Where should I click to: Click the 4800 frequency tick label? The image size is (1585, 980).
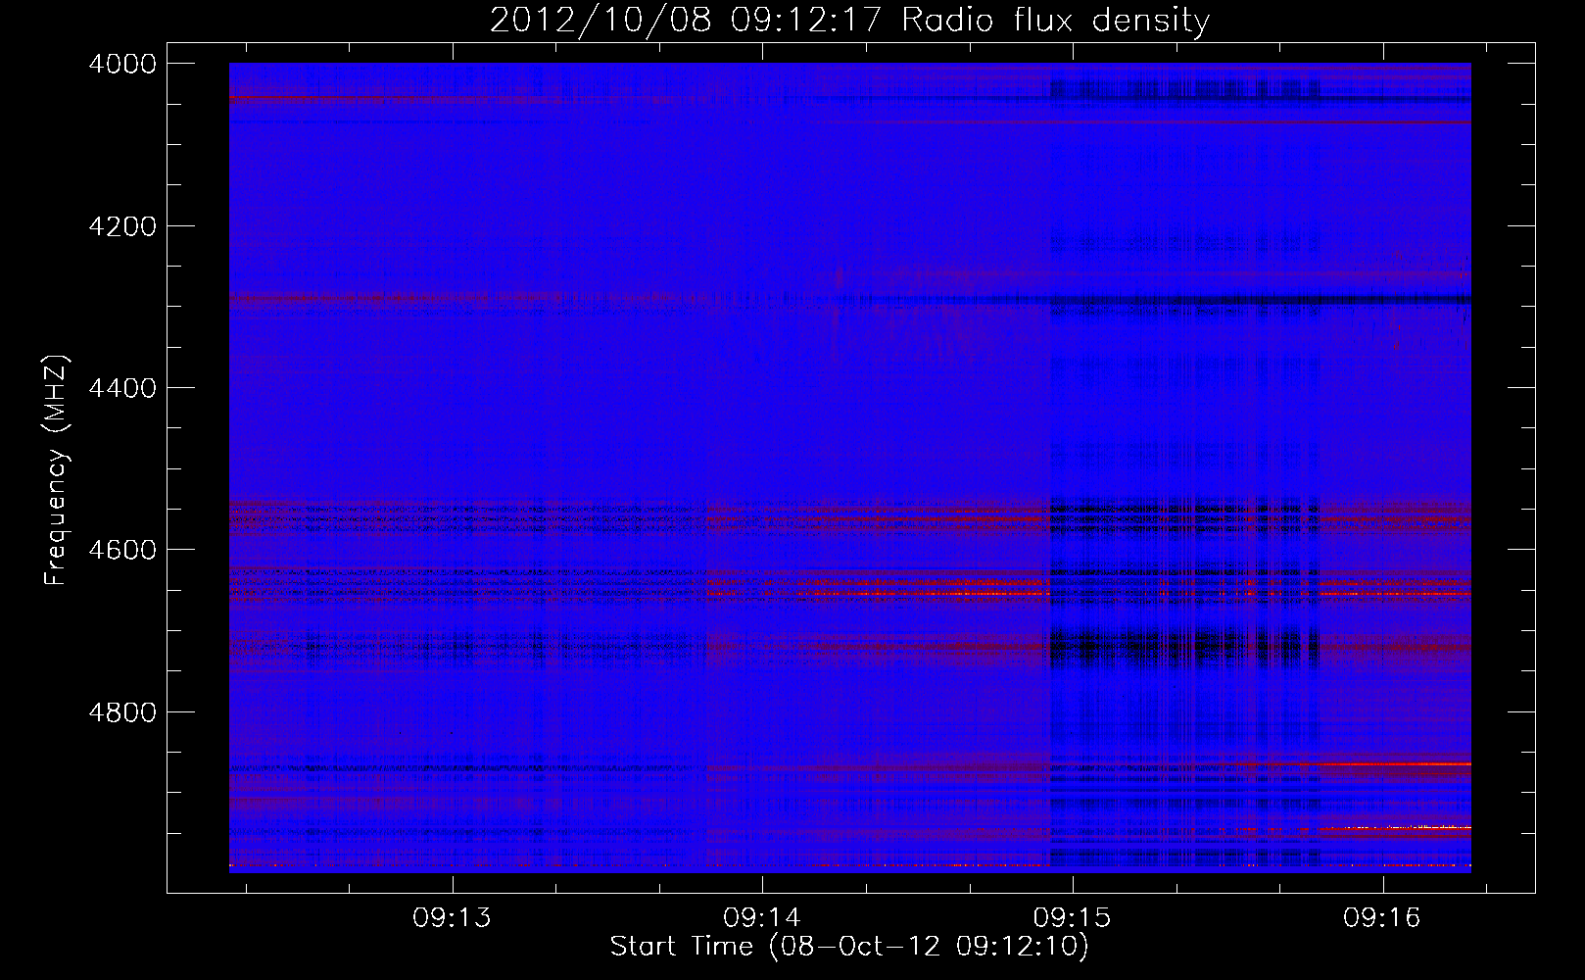[x=122, y=711]
